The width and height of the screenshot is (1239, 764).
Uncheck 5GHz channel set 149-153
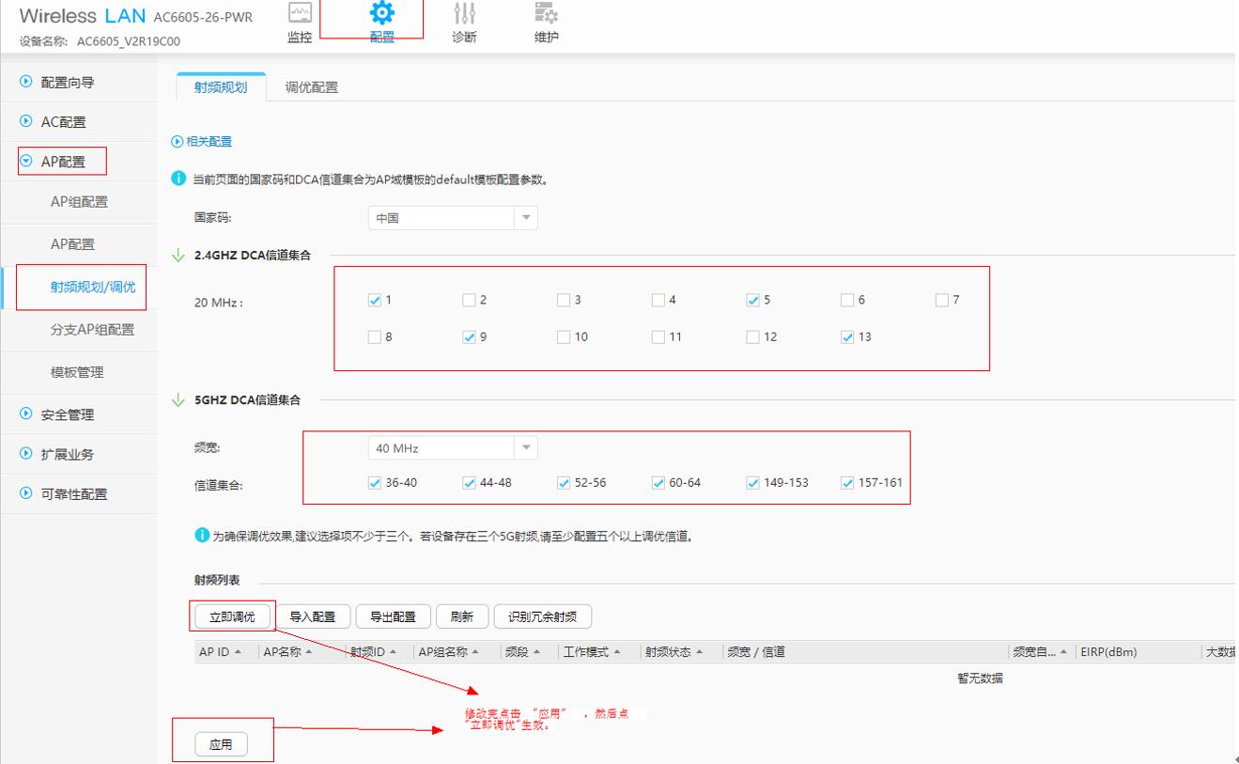point(752,482)
